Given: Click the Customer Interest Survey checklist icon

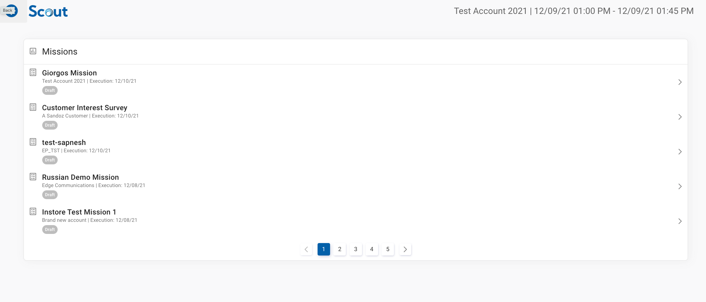Looking at the screenshot, I should click(33, 107).
